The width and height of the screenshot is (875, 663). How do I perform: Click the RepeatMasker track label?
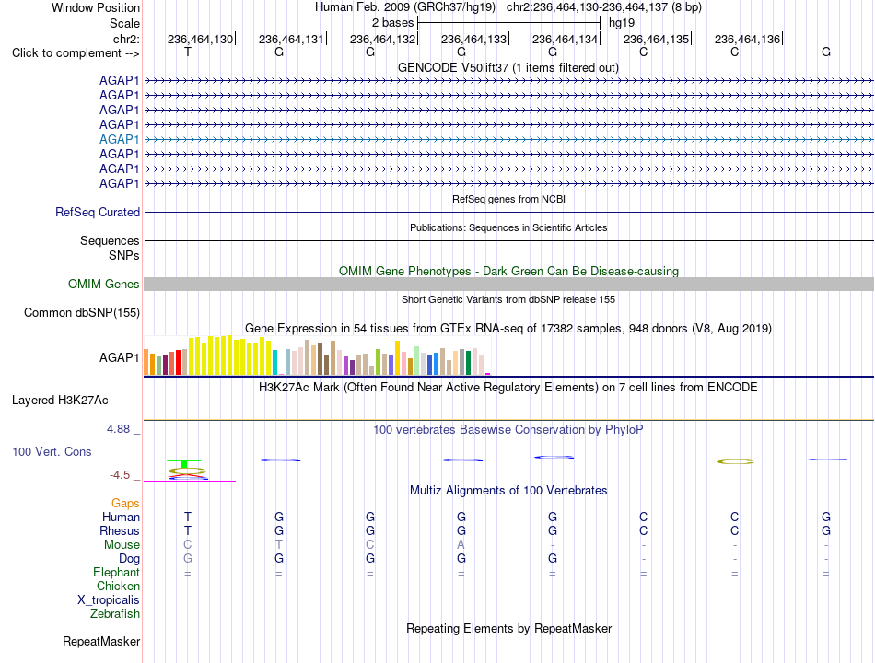pos(101,642)
